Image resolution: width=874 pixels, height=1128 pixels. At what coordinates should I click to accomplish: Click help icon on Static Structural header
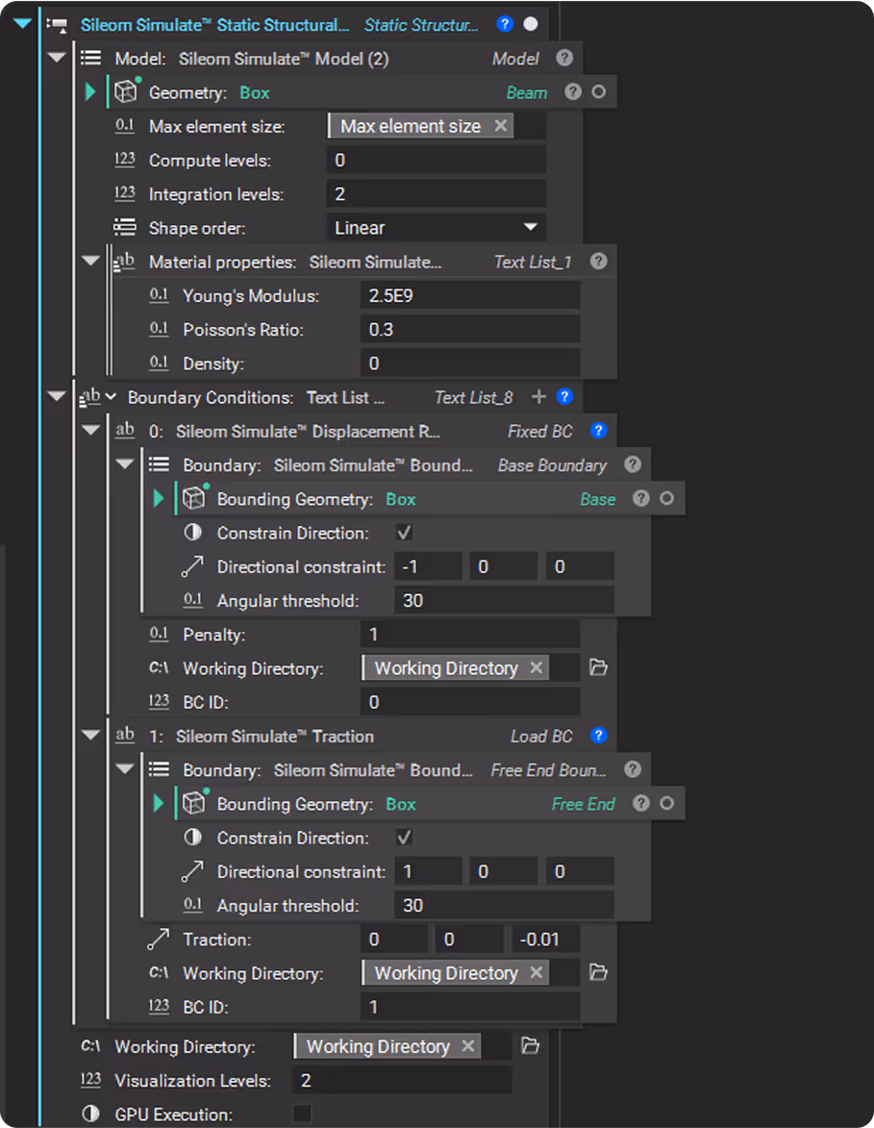[x=505, y=24]
